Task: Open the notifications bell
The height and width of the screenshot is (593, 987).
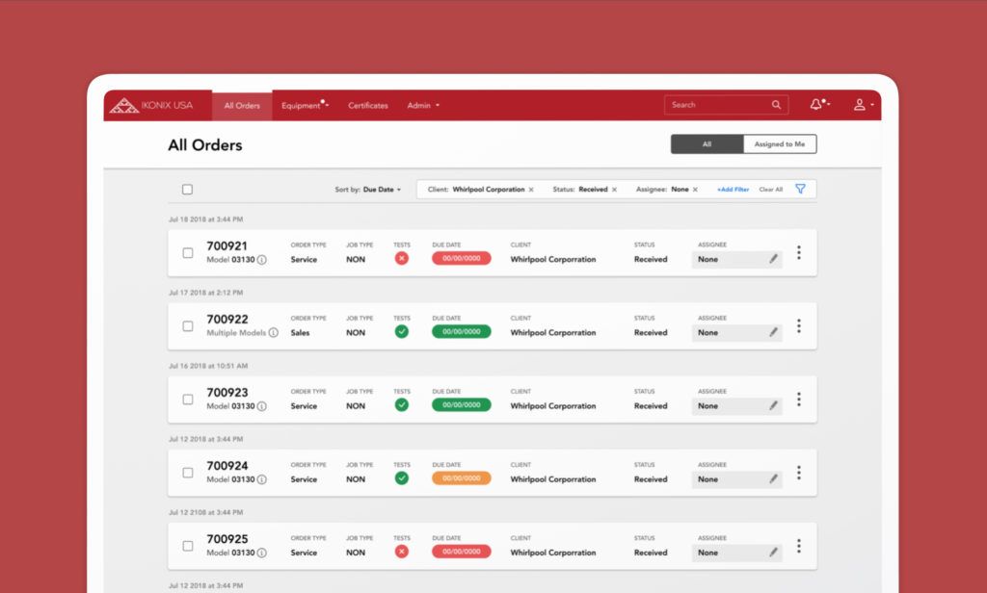Action: [x=816, y=104]
